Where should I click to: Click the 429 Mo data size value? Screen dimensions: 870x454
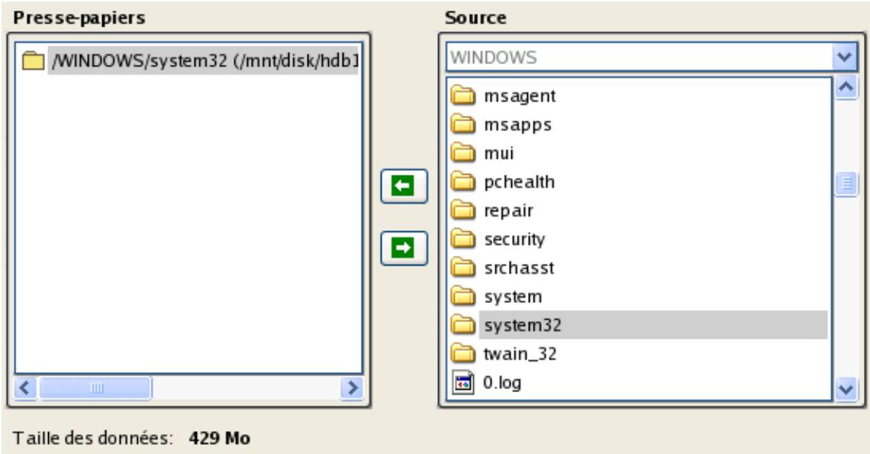(x=219, y=438)
